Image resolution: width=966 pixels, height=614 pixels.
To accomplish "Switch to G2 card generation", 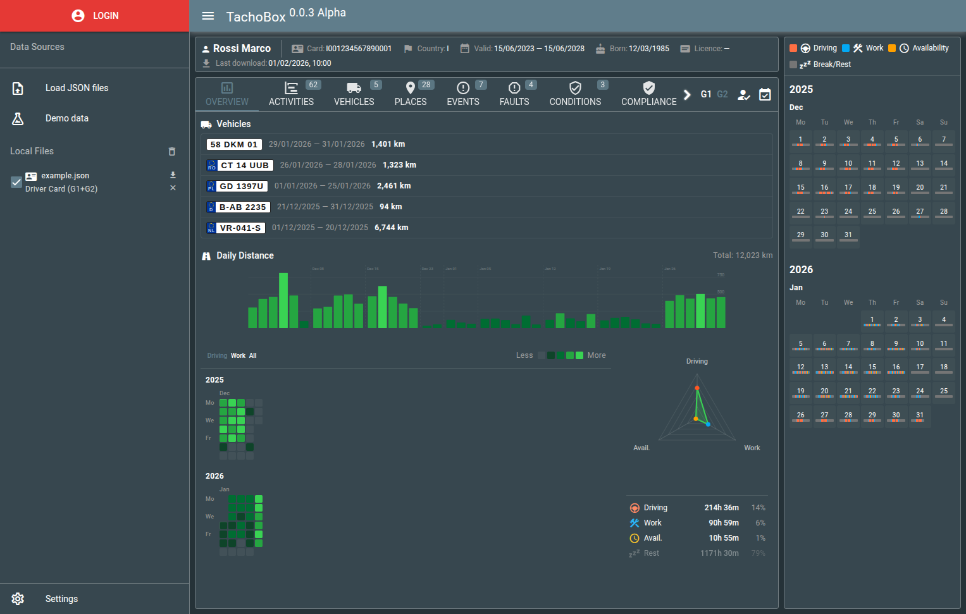I will [x=722, y=94].
